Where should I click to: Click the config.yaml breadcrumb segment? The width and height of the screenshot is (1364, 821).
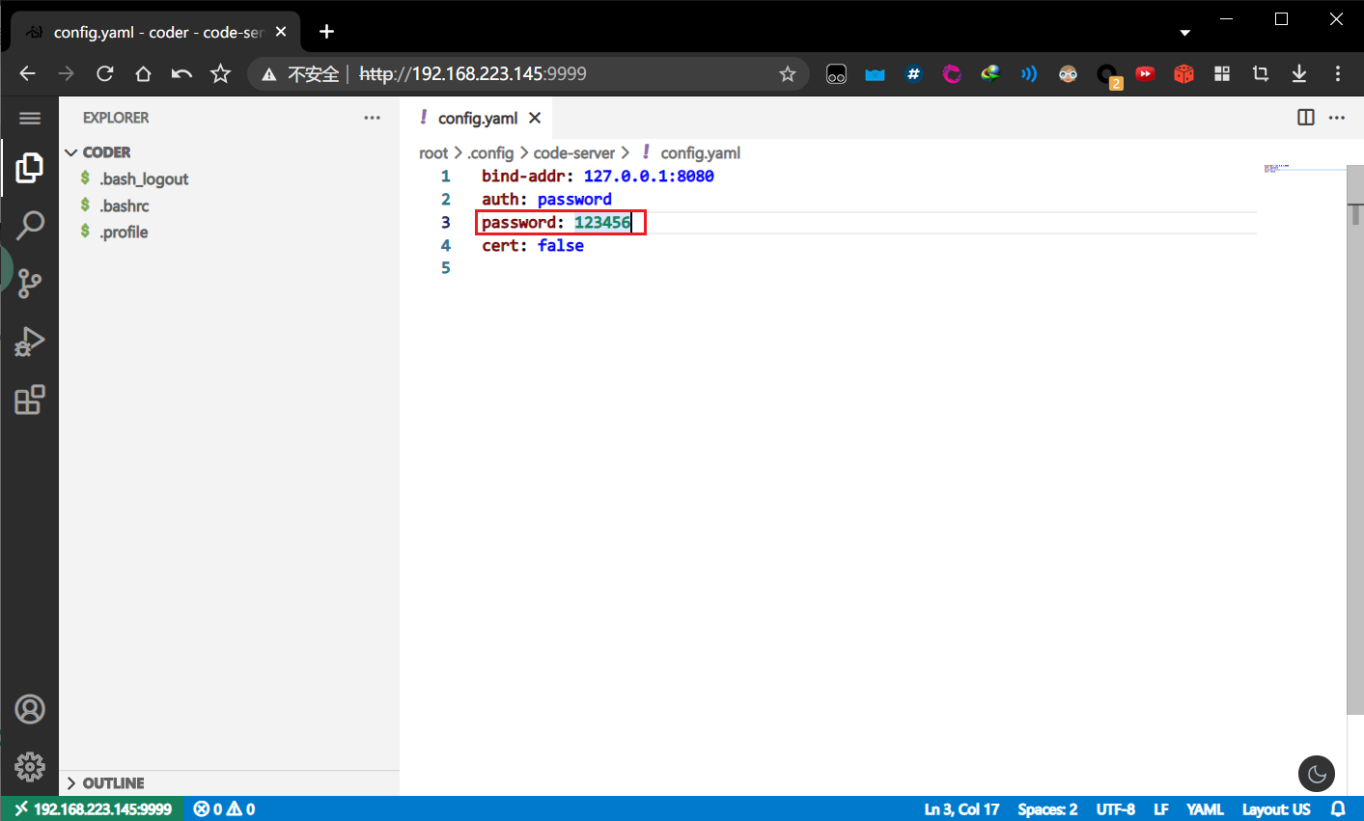coord(700,152)
